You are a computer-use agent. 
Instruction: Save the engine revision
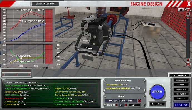click(x=134, y=105)
